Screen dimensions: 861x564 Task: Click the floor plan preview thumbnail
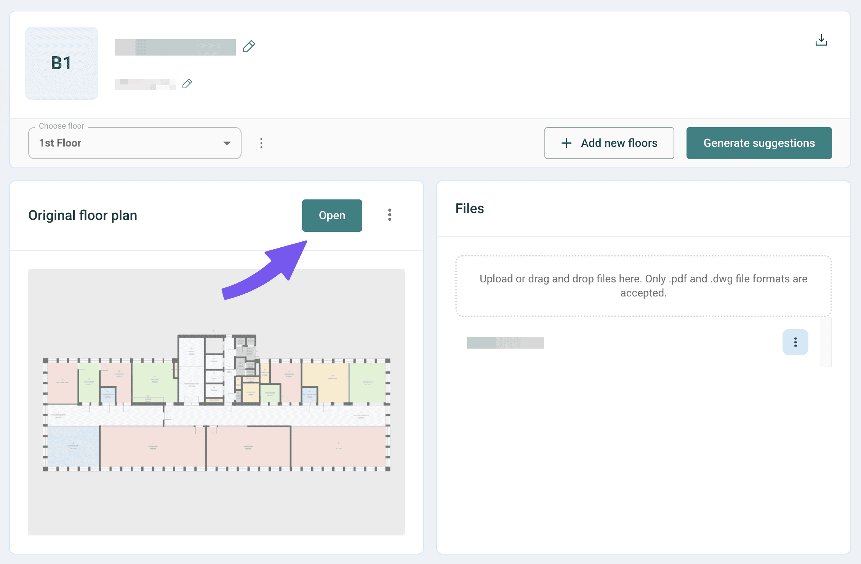pyautogui.click(x=216, y=402)
